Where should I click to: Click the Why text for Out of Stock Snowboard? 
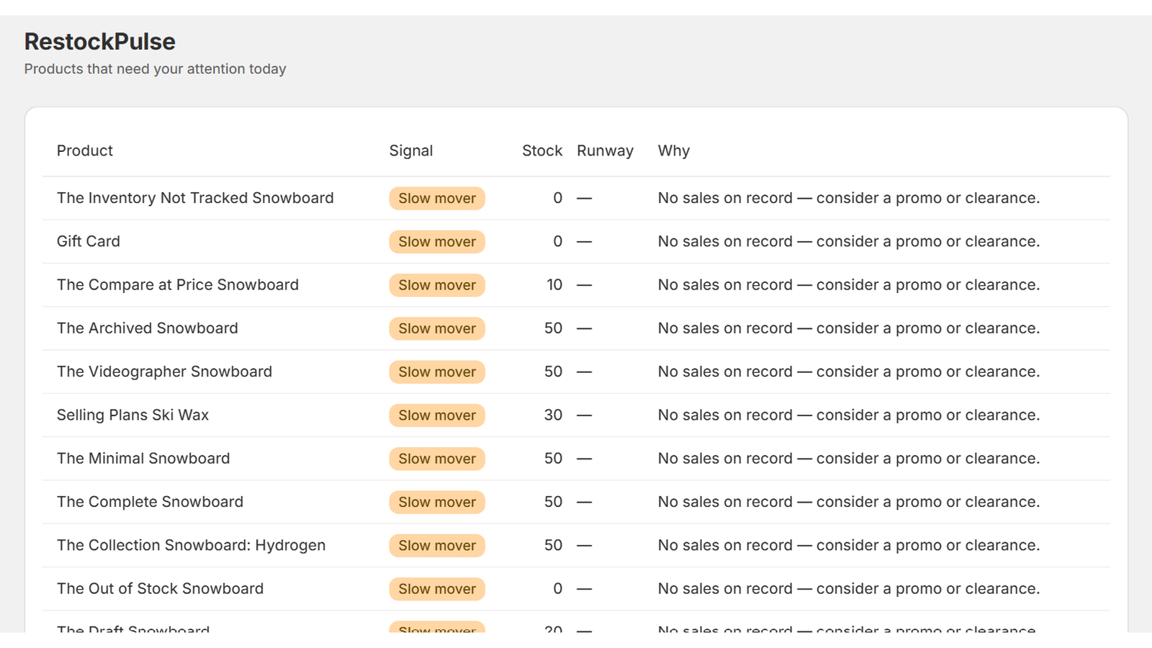[849, 589]
